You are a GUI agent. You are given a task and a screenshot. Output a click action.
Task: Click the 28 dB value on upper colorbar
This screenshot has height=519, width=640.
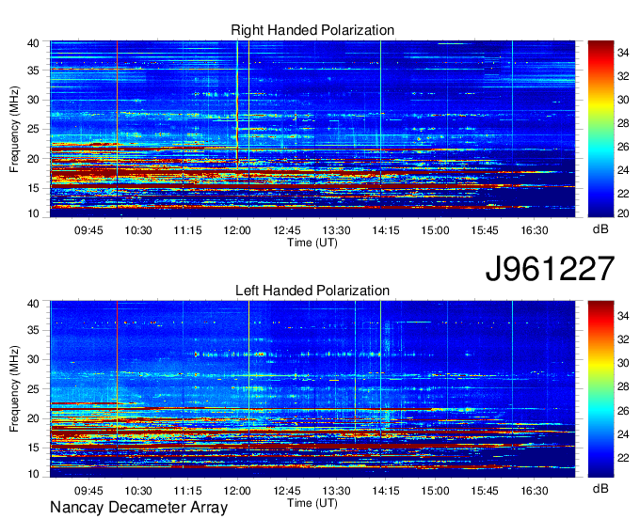pos(623,123)
